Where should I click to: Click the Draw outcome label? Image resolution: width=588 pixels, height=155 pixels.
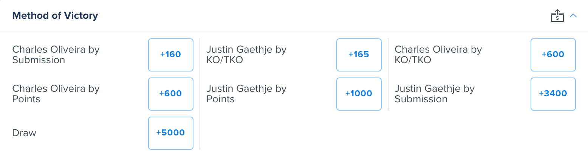coord(24,133)
